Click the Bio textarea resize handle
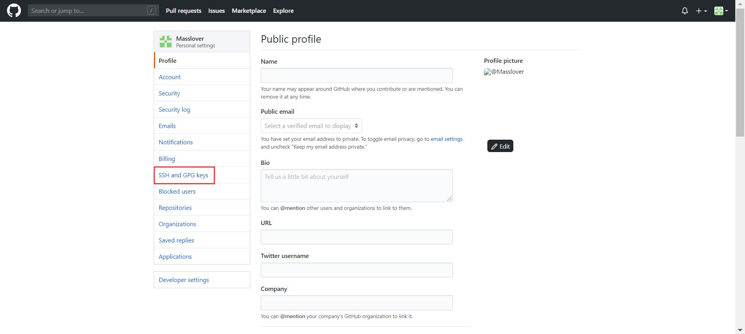745x334 pixels. pos(449,199)
